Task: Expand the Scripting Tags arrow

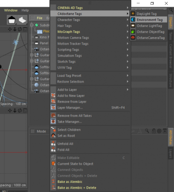Action: (127, 49)
